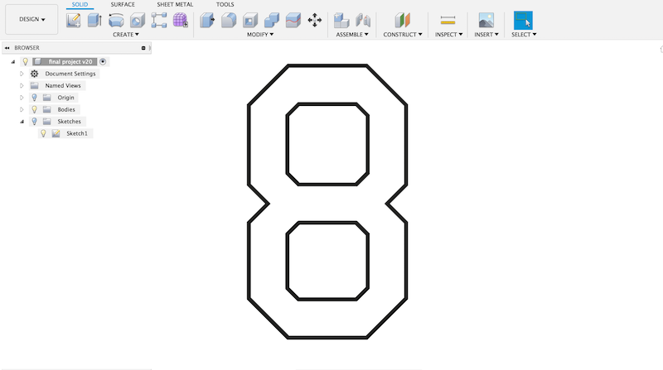The width and height of the screenshot is (663, 370).
Task: Open the Rectangular Pattern tool
Action: pyautogui.click(x=159, y=20)
